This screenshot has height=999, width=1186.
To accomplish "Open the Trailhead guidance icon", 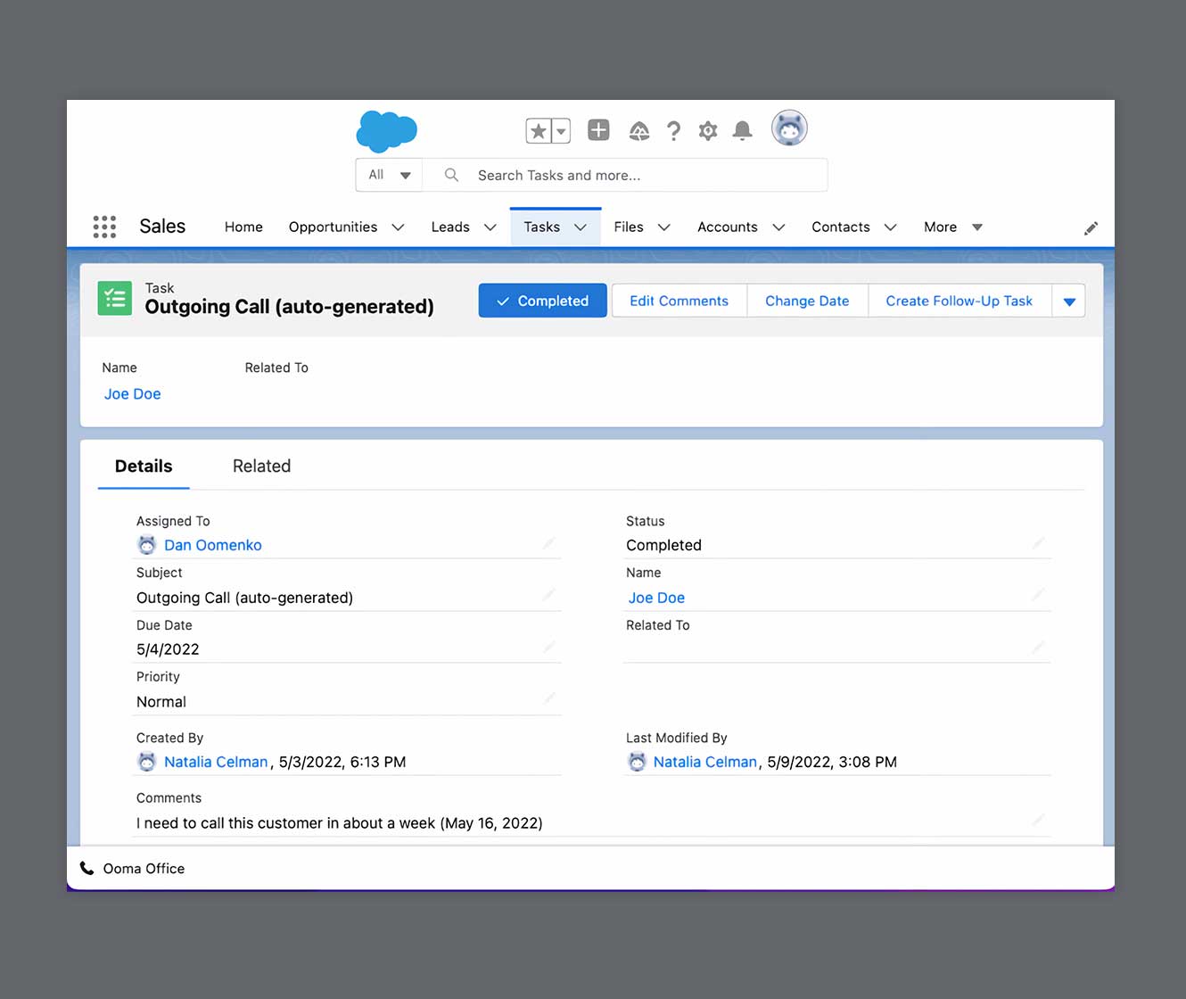I will tap(639, 131).
